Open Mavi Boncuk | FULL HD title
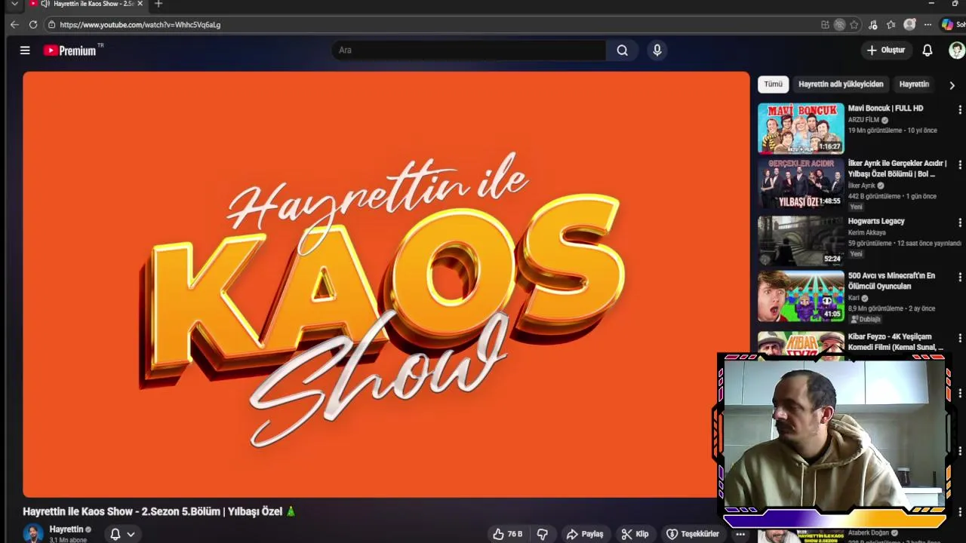Screen dimensions: 966x543 point(885,109)
